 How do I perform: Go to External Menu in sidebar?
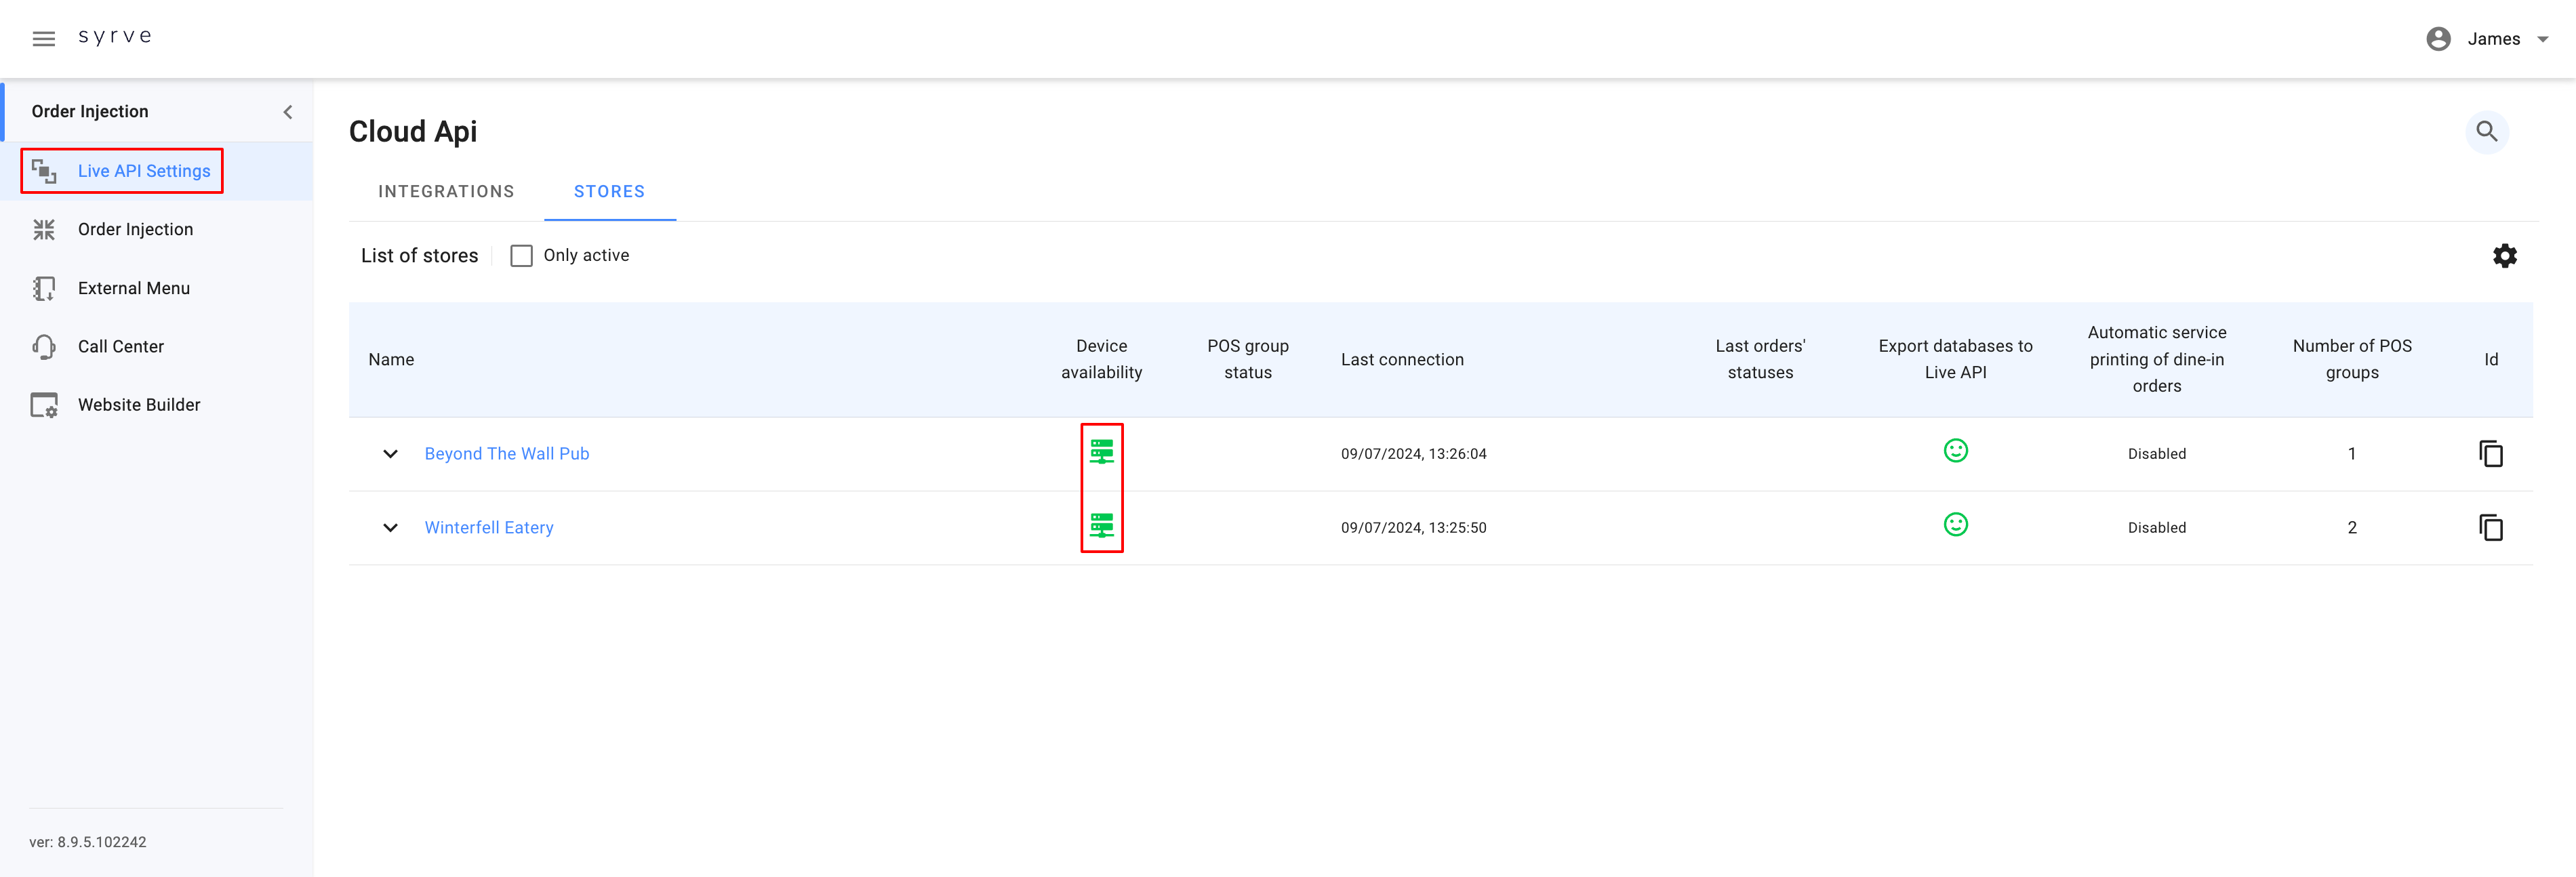[x=133, y=288]
